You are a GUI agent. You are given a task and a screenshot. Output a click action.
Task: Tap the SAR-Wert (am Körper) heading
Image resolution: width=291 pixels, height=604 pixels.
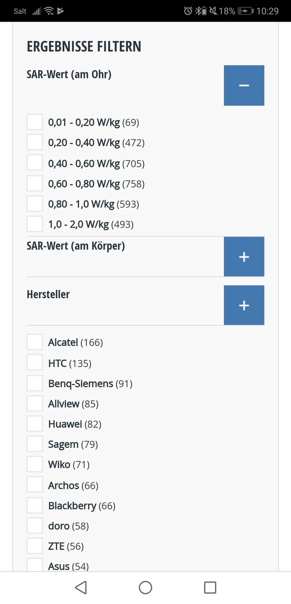coord(75,246)
